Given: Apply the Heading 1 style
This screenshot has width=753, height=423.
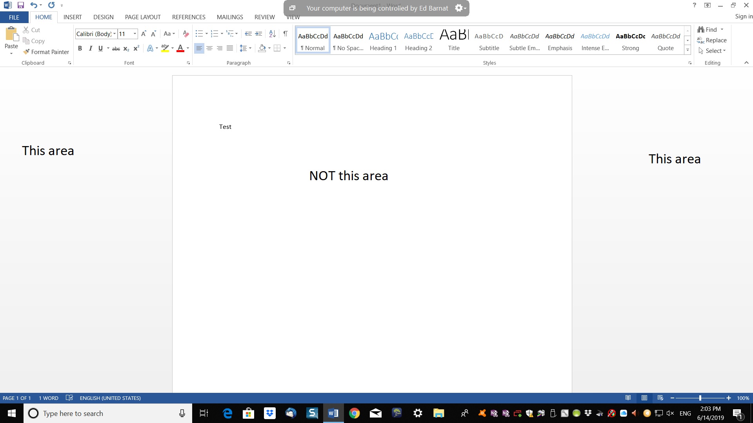Looking at the screenshot, I should [x=383, y=41].
